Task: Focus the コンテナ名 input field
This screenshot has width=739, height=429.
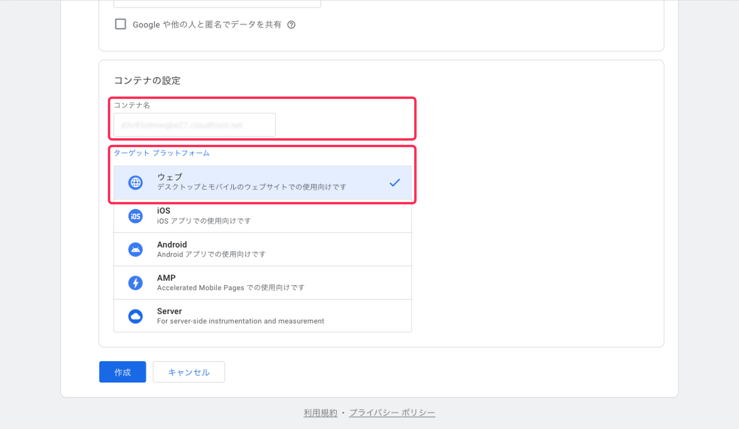Action: pos(194,125)
